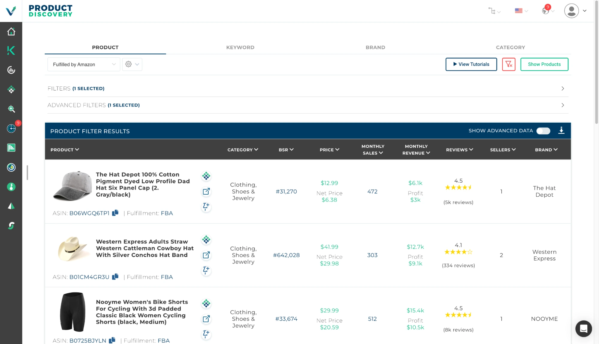Open the magnifier search sidebar icon

pos(11,109)
